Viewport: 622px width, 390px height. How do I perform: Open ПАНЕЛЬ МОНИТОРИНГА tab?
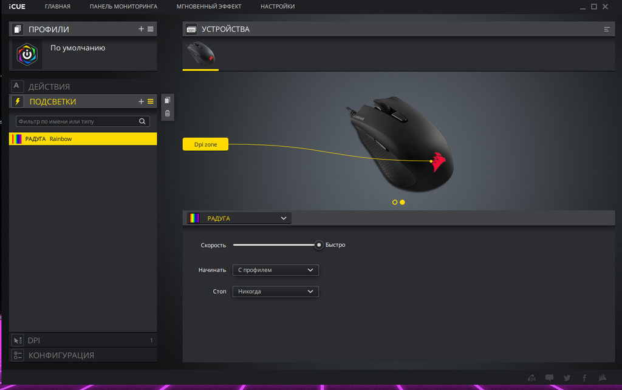pos(123,6)
